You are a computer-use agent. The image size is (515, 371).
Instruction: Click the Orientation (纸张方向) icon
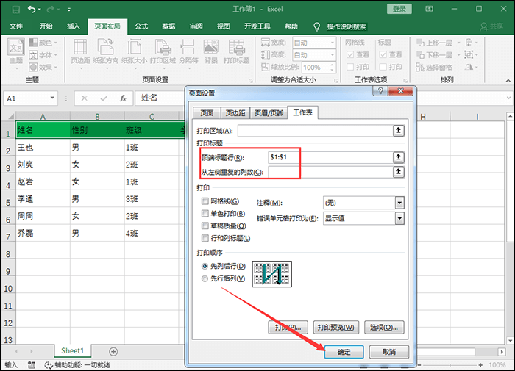point(105,47)
